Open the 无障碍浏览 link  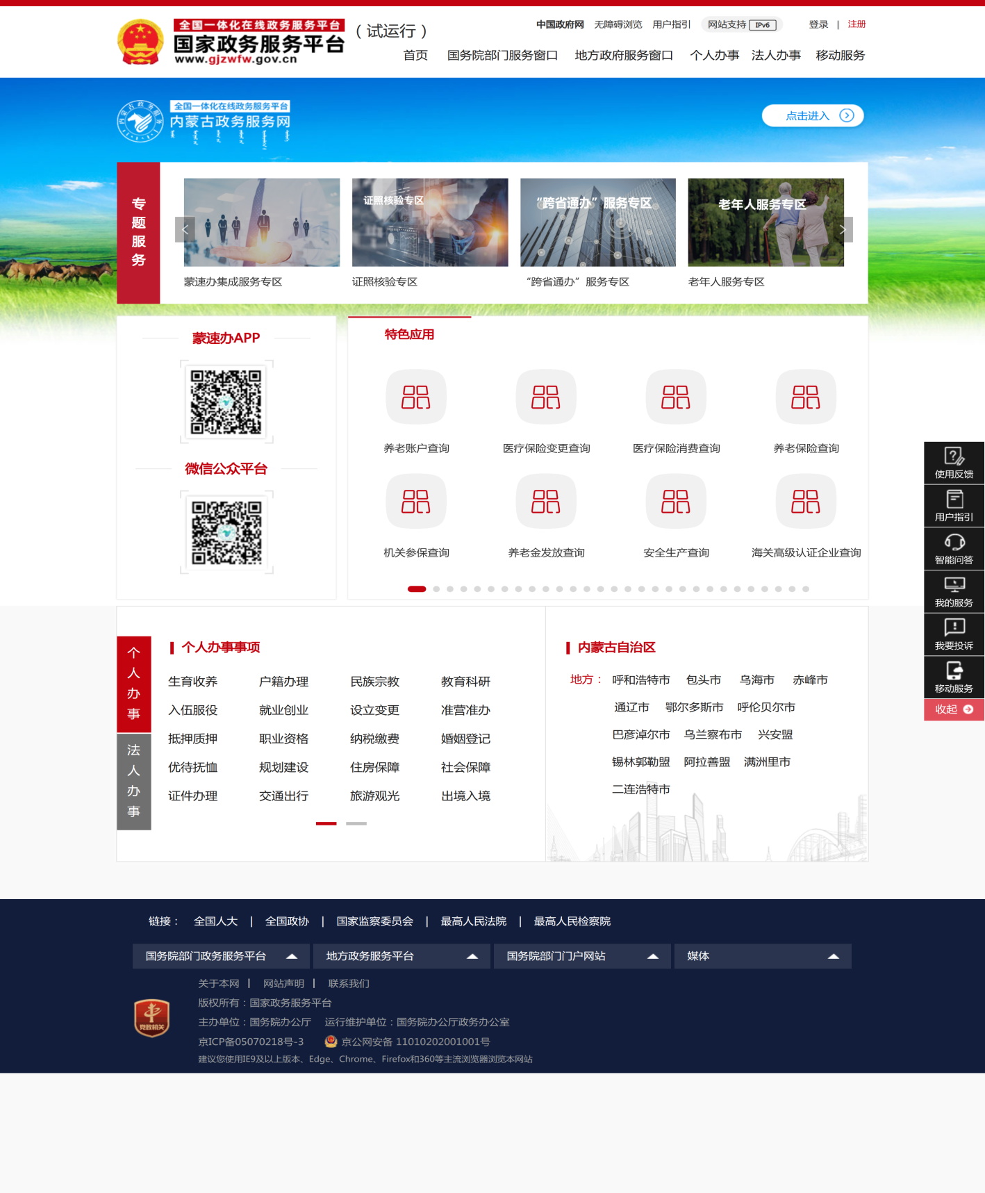pos(618,24)
